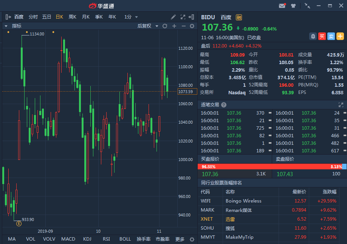Open 更多 indicators list
This screenshot has height=244, width=347.
[x=180, y=239]
